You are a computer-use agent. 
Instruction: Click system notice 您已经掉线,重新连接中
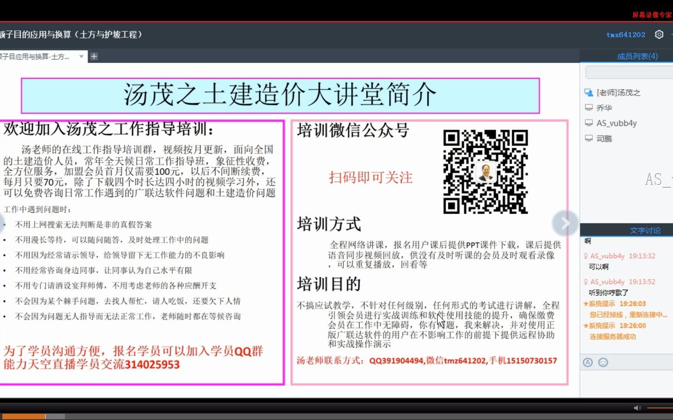628,315
